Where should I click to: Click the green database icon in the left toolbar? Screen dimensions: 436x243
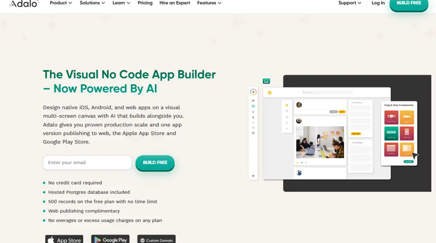253,106
